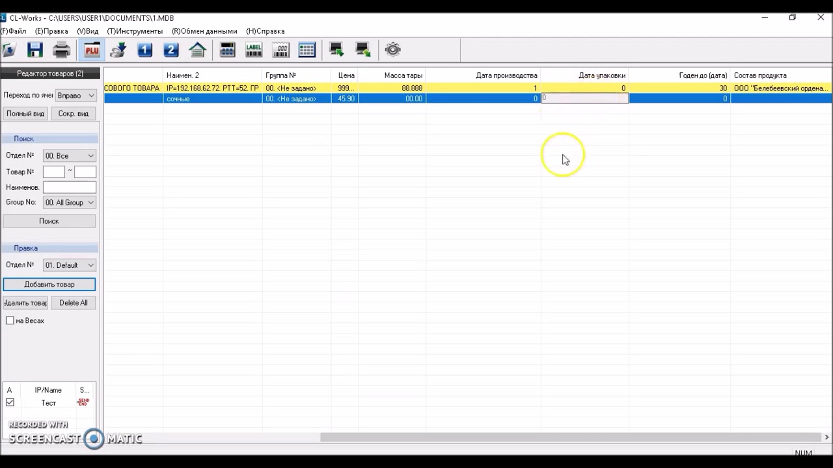Select the 'Годен до' cell with value 30
The height and width of the screenshot is (468, 833).
tap(679, 88)
